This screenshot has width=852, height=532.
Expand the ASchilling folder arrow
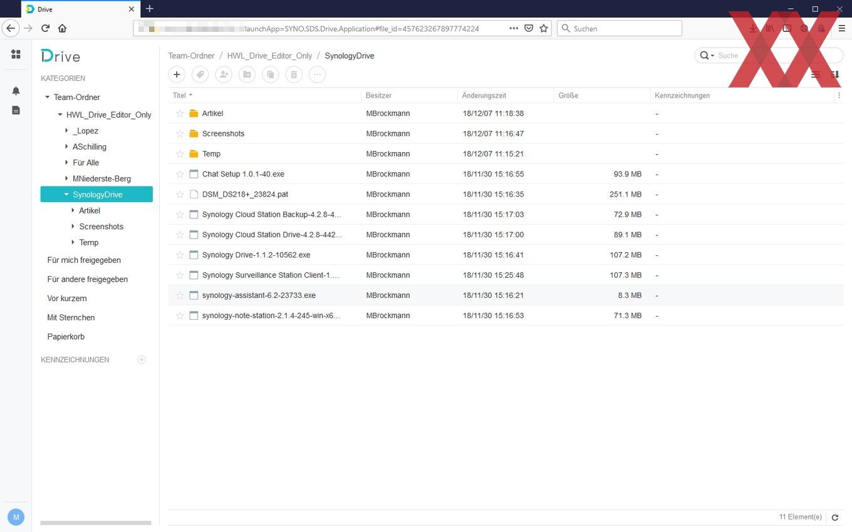[66, 146]
